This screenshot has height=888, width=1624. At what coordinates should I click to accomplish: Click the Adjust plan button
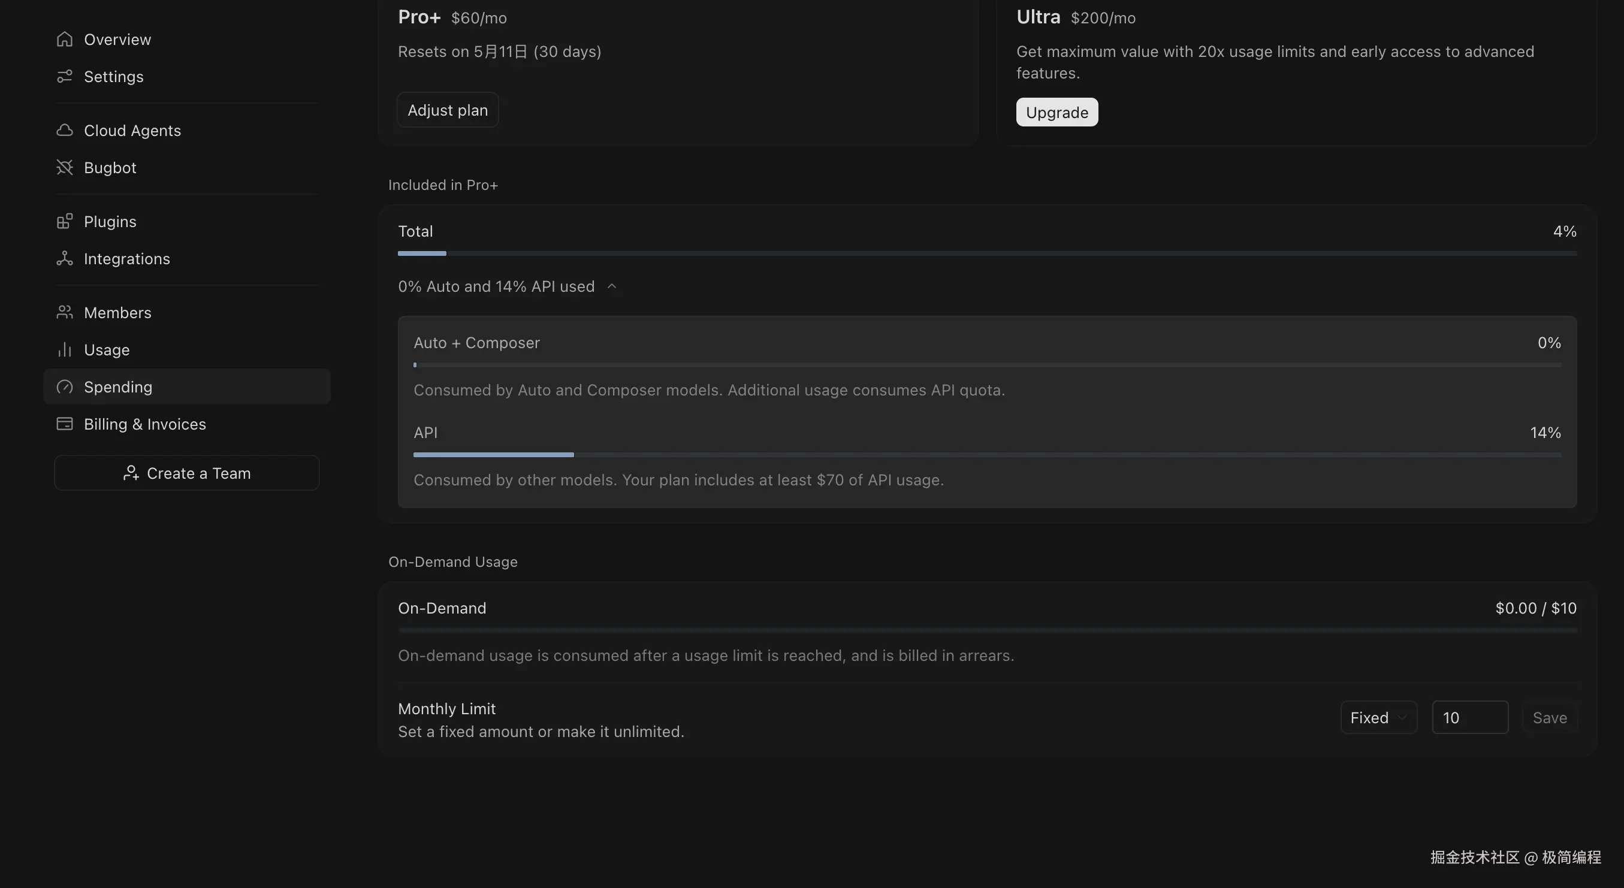(x=448, y=110)
